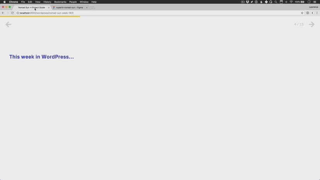Click the browser back button
Viewport: 320px width, 180px height.
[x=3, y=13]
